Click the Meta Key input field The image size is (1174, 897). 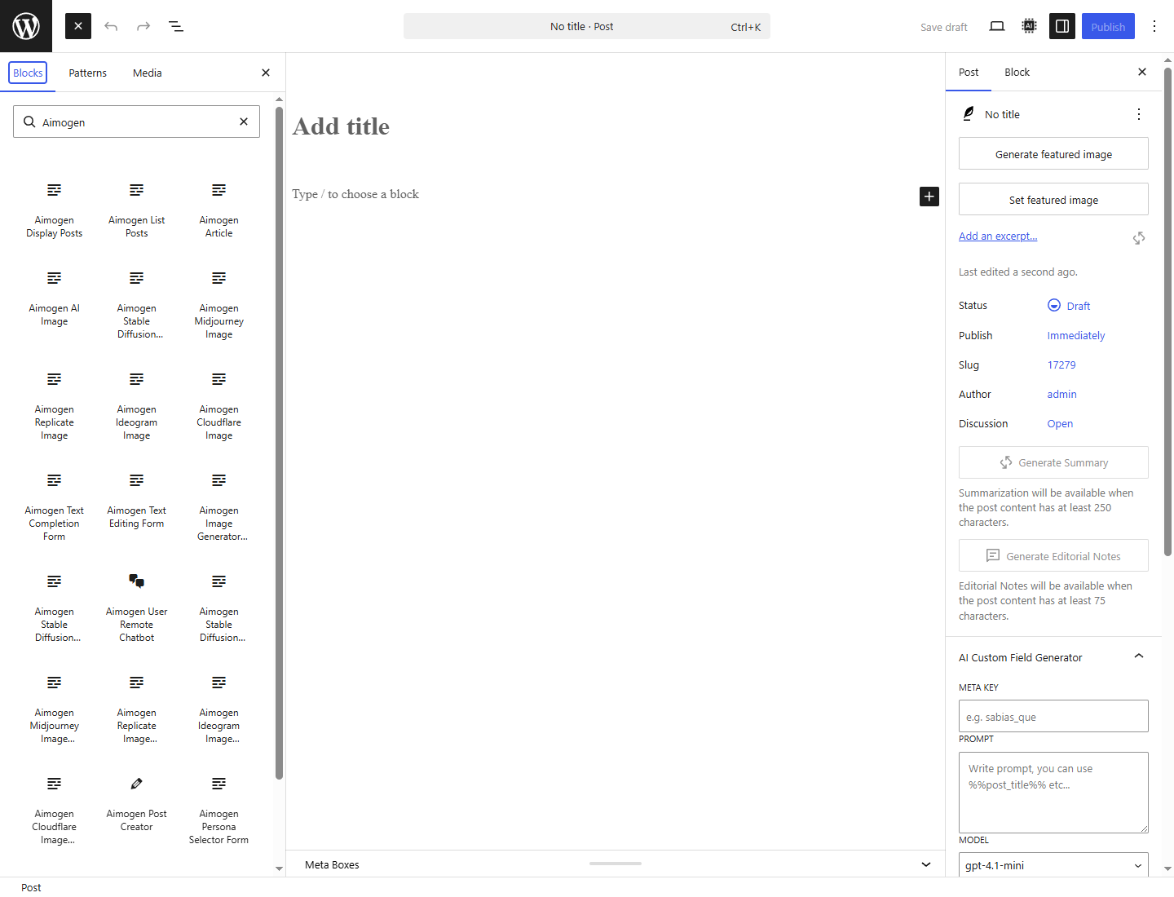click(x=1053, y=716)
